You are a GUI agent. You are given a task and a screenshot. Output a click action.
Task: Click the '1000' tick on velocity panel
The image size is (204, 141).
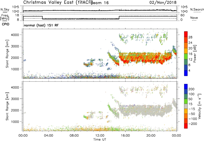point(15,122)
